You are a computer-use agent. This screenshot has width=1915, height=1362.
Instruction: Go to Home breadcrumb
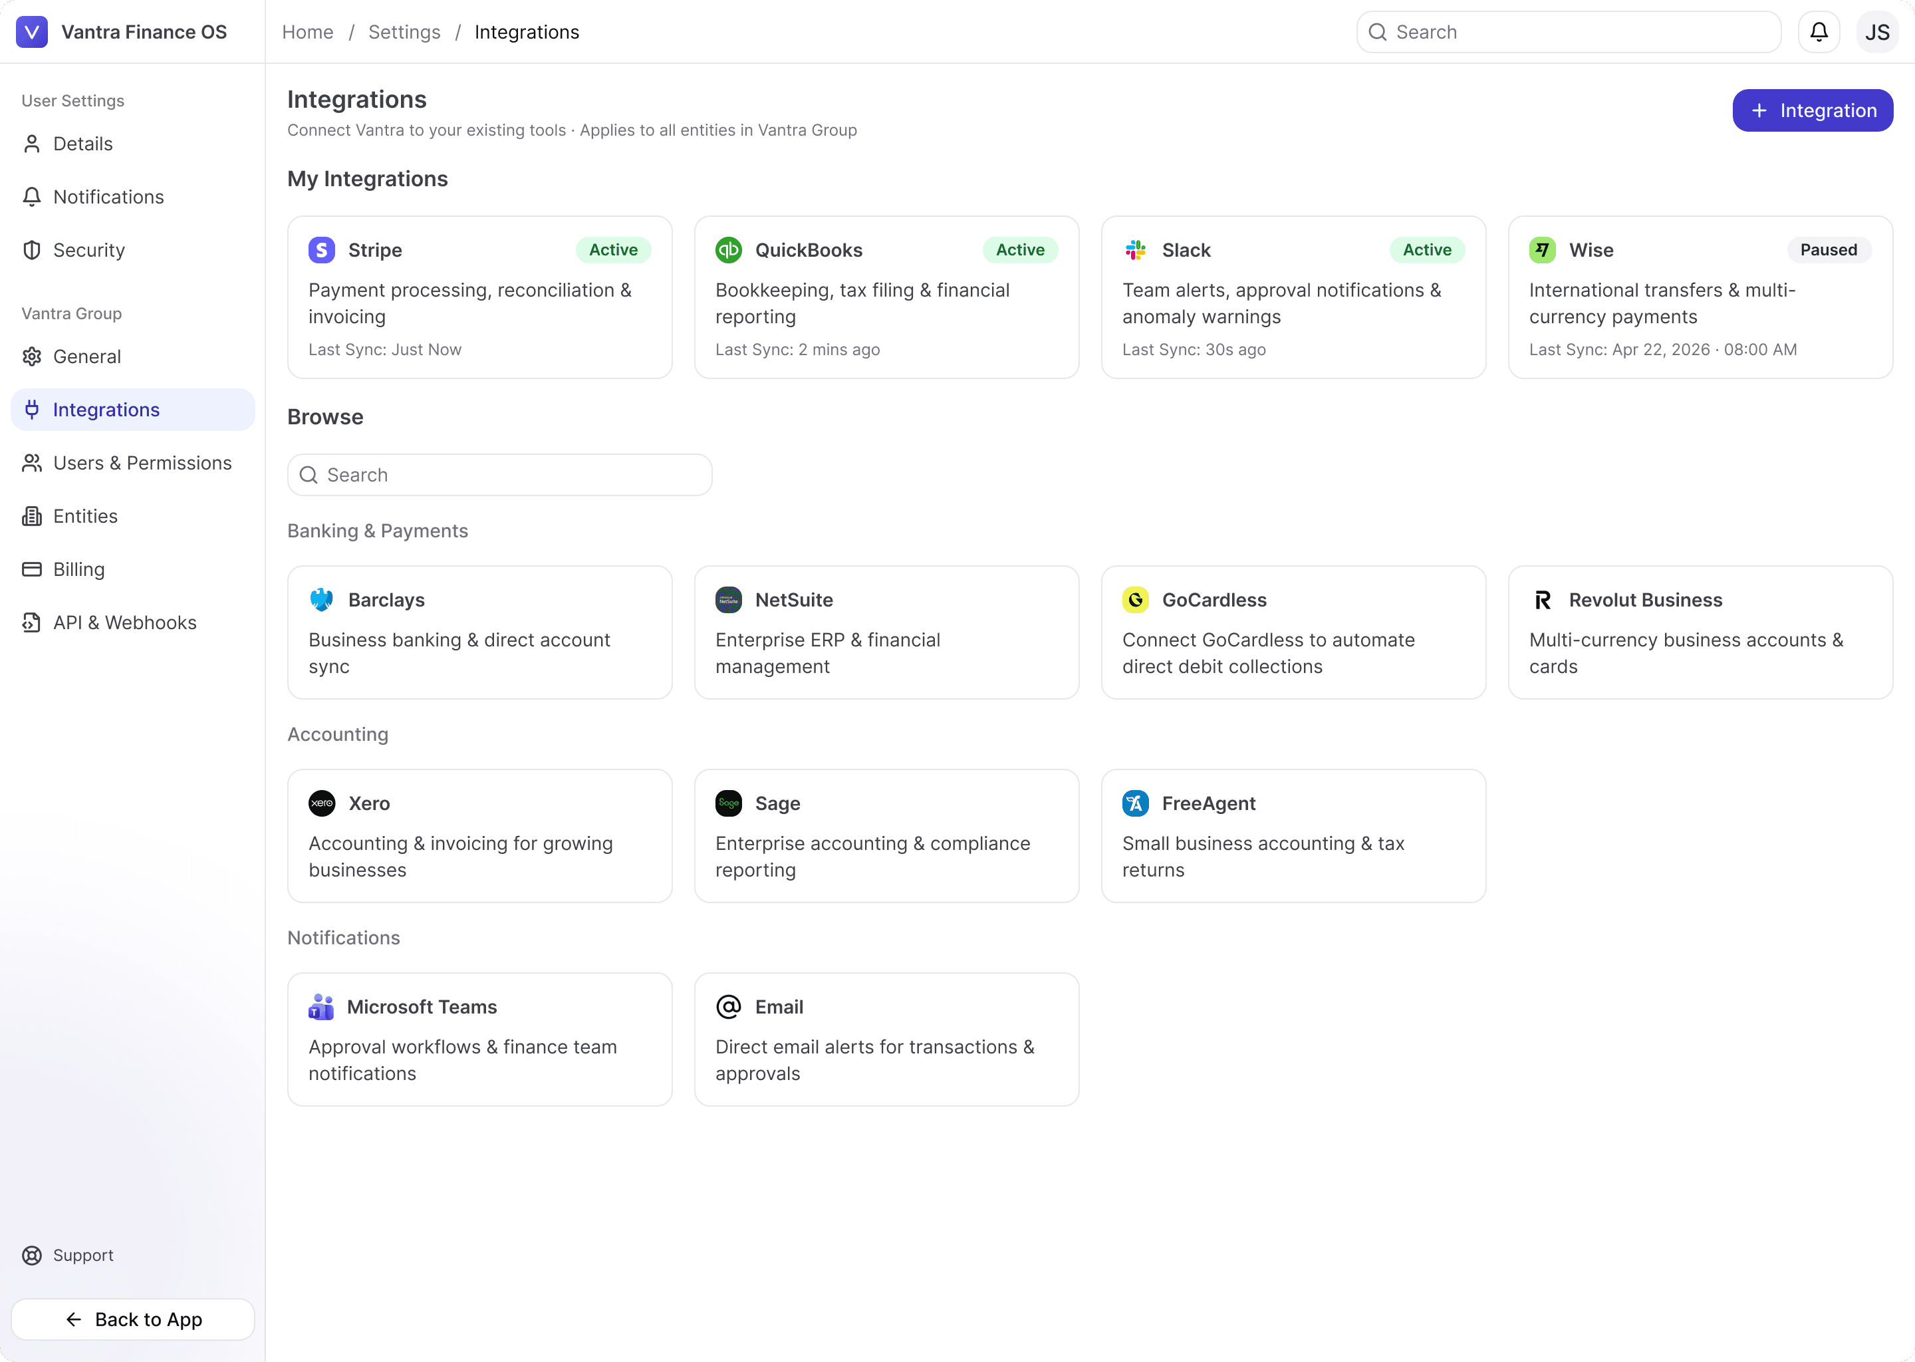point(308,32)
